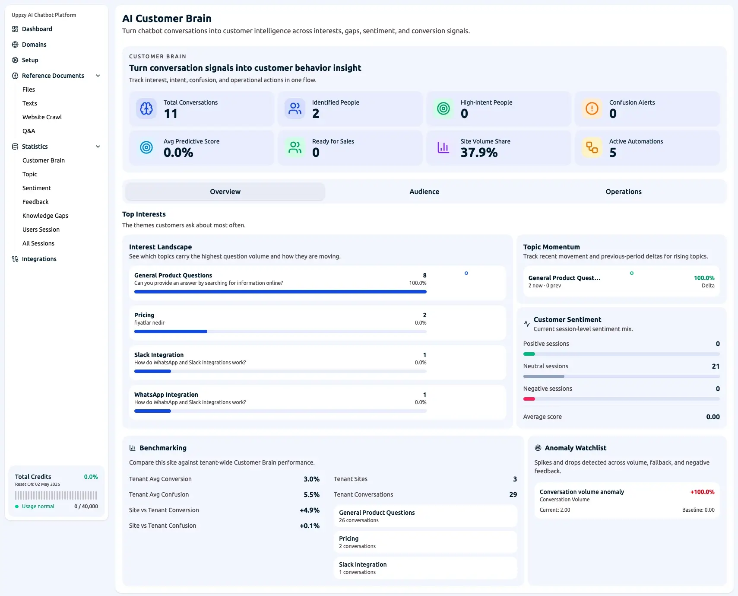Collapse the Statistics section chevron
The image size is (738, 596).
coord(98,147)
